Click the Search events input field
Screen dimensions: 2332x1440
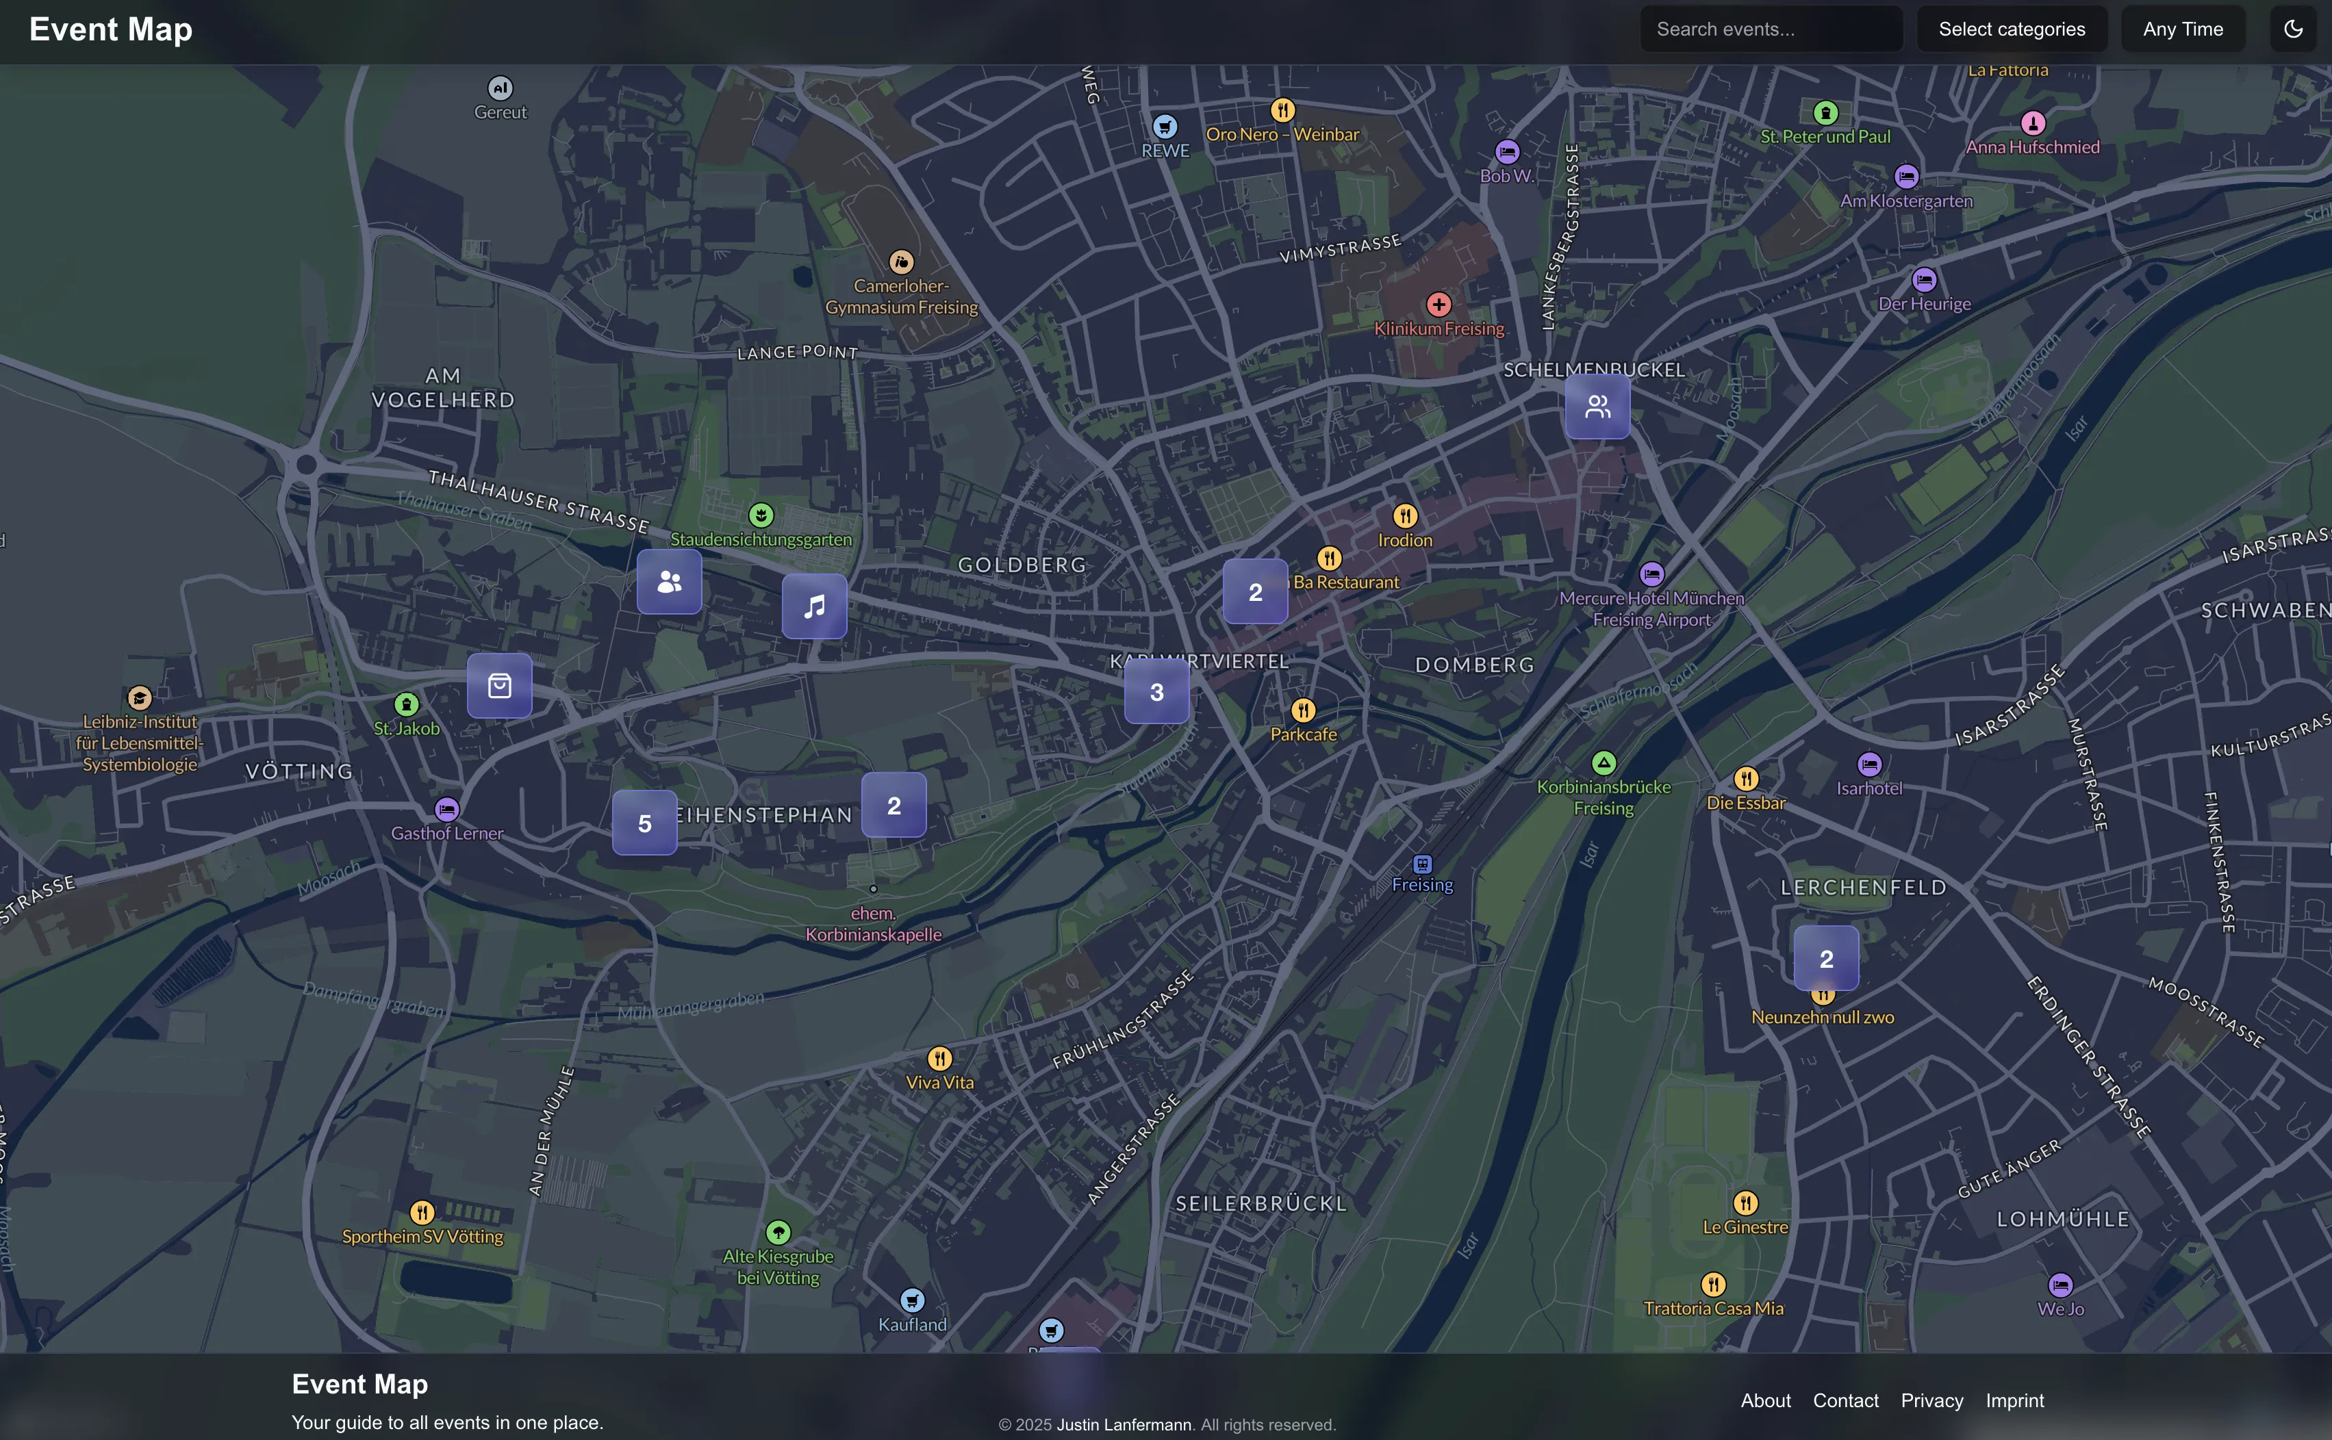point(1770,29)
